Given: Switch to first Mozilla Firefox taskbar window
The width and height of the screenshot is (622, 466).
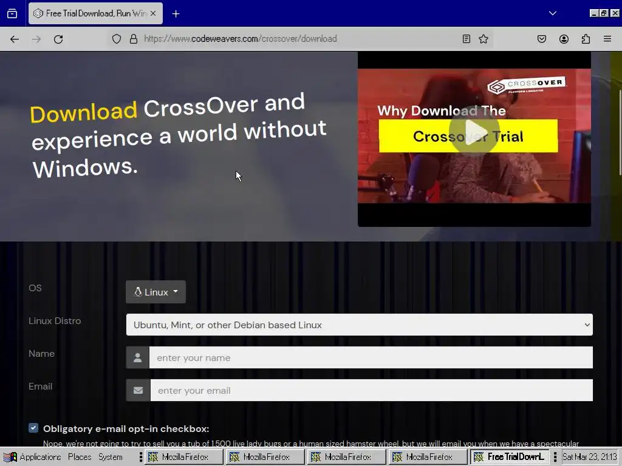Looking at the screenshot, I should coord(183,457).
